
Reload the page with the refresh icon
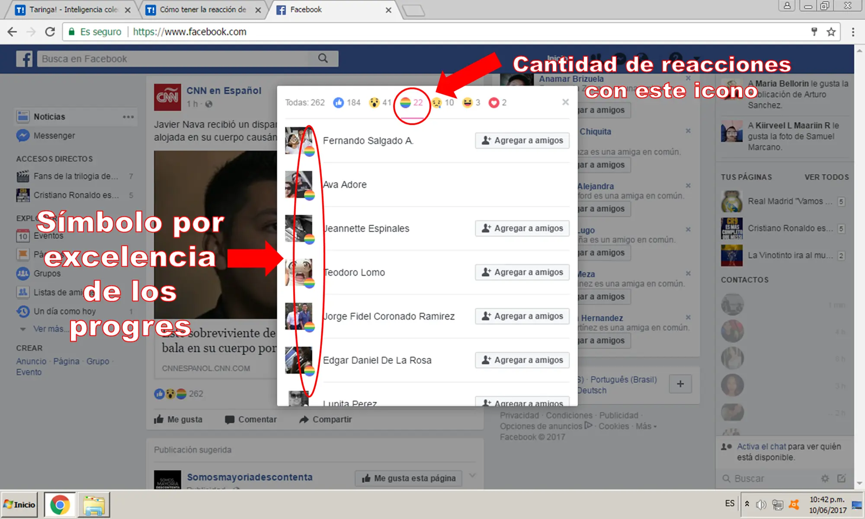click(50, 32)
